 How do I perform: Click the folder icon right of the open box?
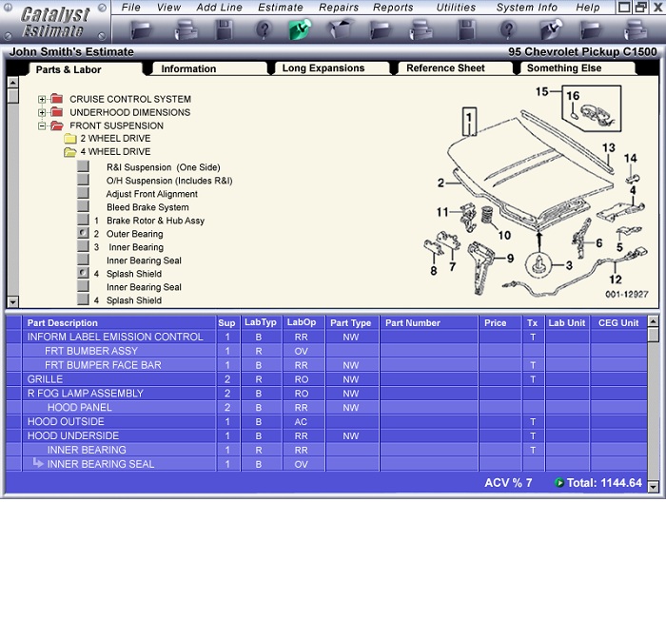381,30
